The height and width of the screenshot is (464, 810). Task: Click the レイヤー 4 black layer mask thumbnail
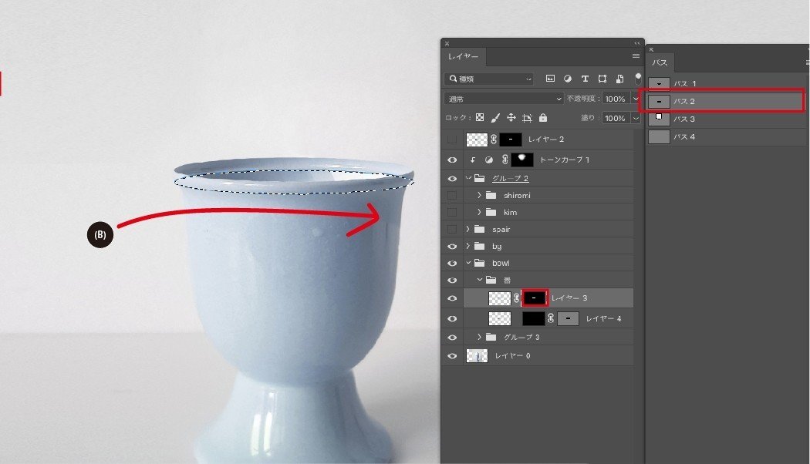(534, 318)
